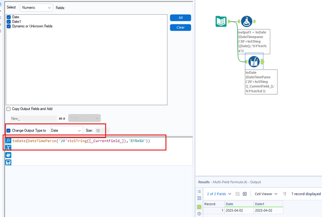Click the Input Data tool output anchor

pyautogui.click(x=229, y=21)
